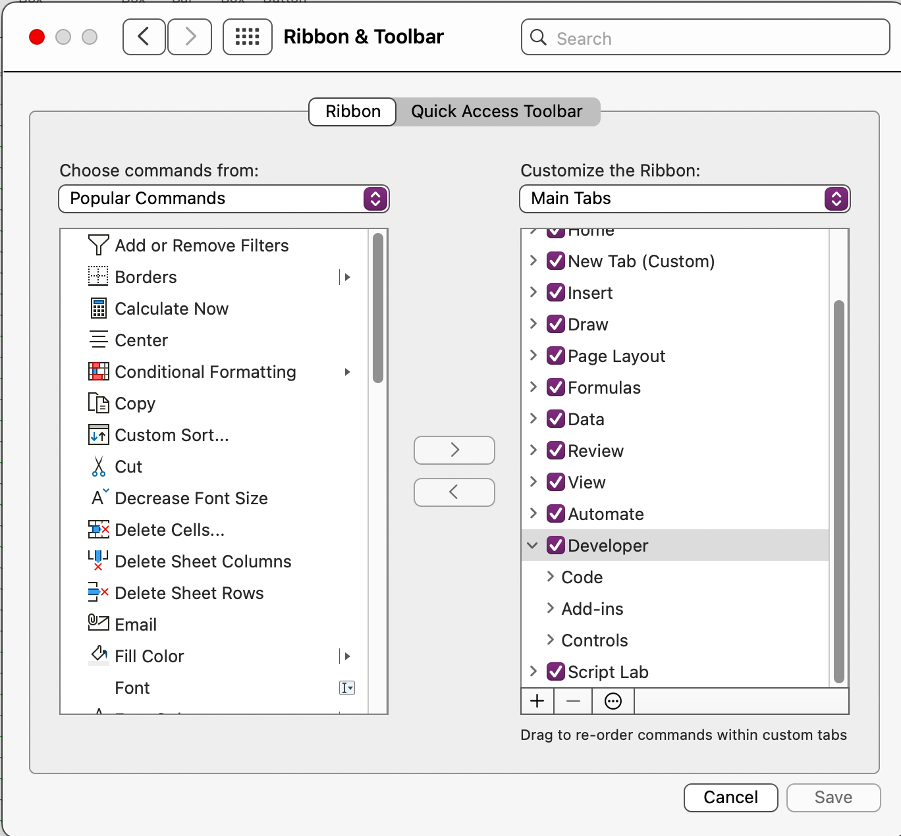This screenshot has width=901, height=836.
Task: Select the Copy command icon
Action: click(x=98, y=403)
